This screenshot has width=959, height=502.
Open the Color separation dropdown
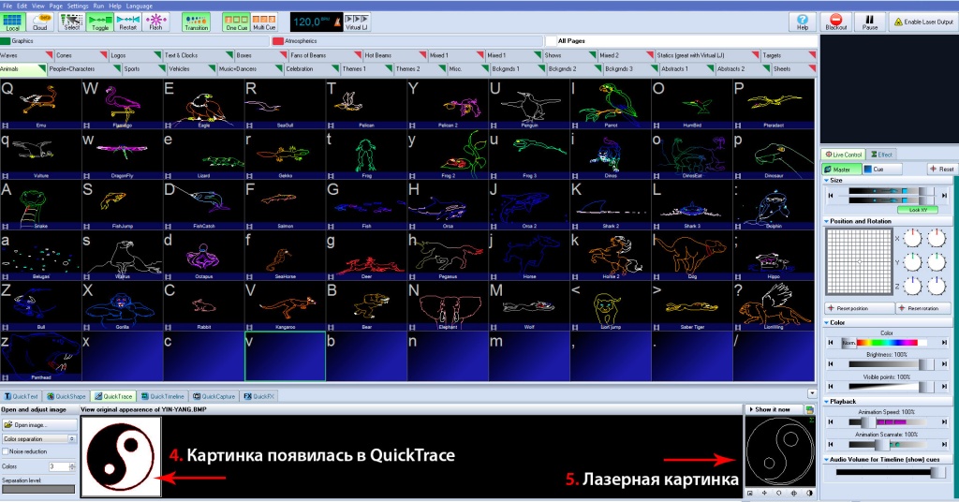39,439
